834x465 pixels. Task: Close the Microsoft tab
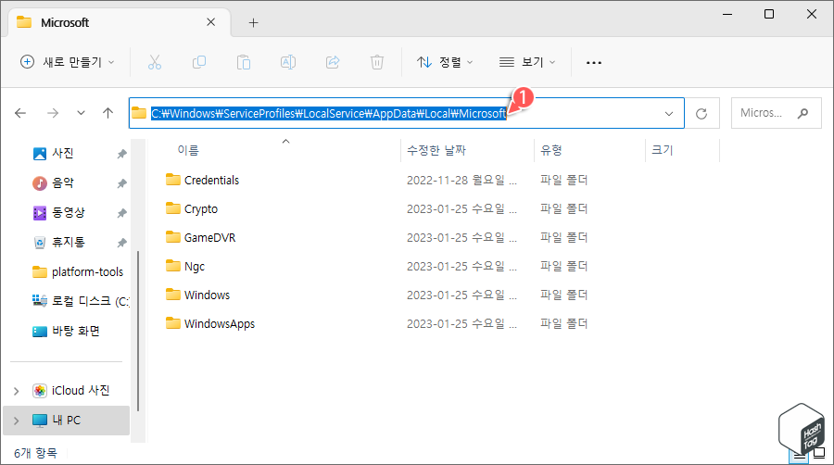click(211, 22)
